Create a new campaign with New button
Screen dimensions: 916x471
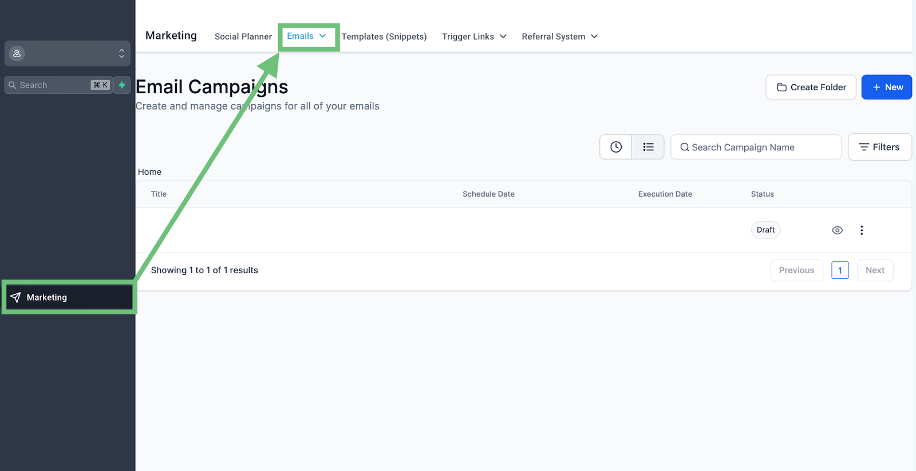click(886, 87)
